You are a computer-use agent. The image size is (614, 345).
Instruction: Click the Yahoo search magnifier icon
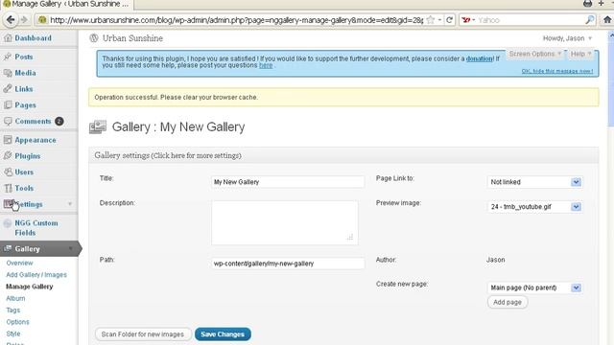(x=589, y=19)
